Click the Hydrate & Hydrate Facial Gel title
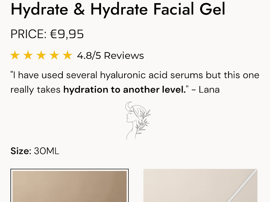The width and height of the screenshot is (270, 202). pyautogui.click(x=118, y=9)
